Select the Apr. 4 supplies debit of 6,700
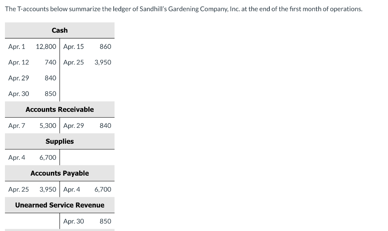This screenshot has width=388, height=231. pyautogui.click(x=48, y=157)
